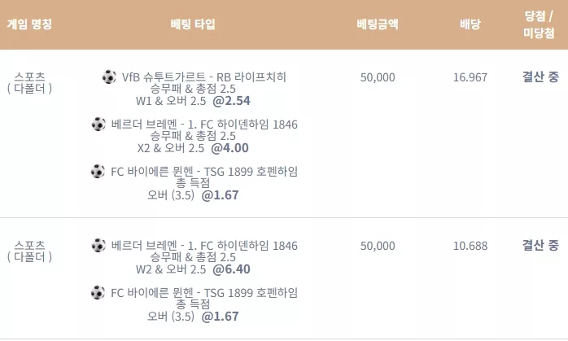Image resolution: width=568 pixels, height=341 pixels.
Task: Click the @6.40 odds for W2 & 오버 2.5
Action: pyautogui.click(x=231, y=269)
